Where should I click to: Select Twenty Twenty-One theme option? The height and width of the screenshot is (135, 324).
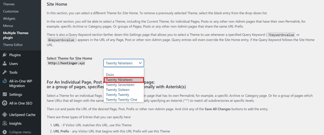(121, 100)
